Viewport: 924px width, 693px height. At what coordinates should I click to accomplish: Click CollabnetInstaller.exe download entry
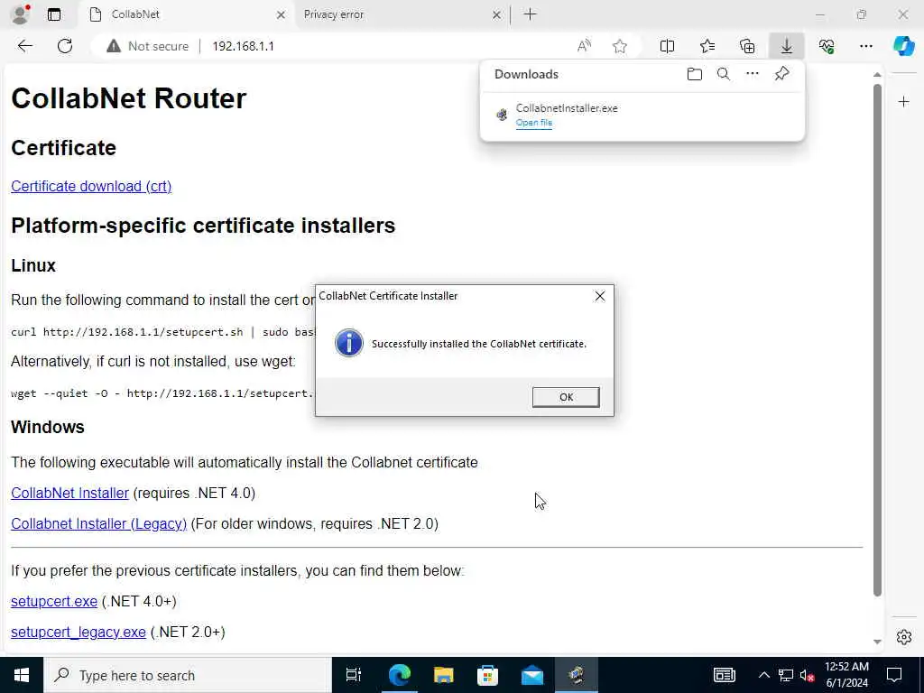pos(642,115)
